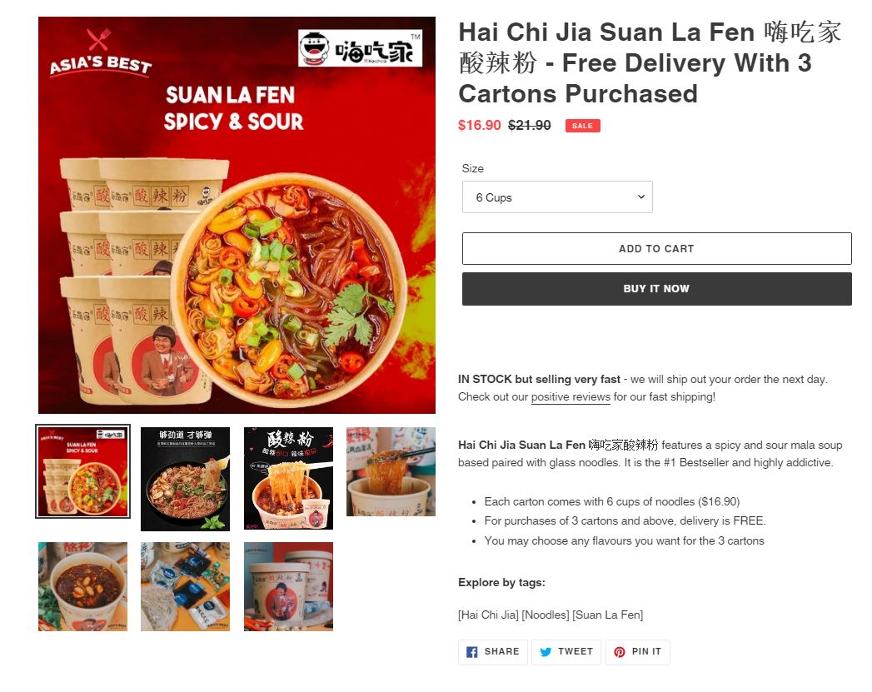Select the thumbnail of the sealed noodle cup
This screenshot has height=692, width=872.
(x=289, y=586)
